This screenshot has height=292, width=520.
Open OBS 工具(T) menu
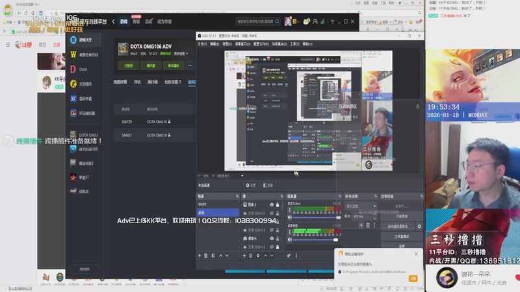click(x=294, y=44)
